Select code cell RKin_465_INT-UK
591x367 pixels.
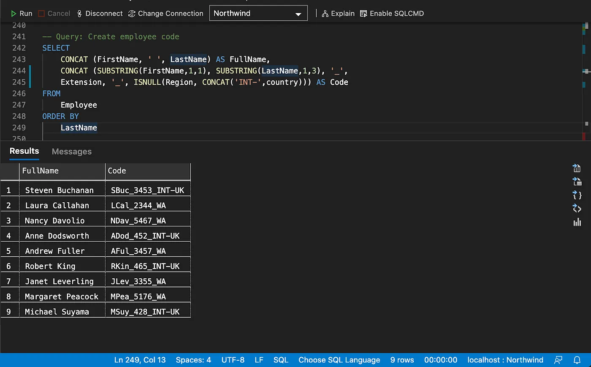pos(148,266)
